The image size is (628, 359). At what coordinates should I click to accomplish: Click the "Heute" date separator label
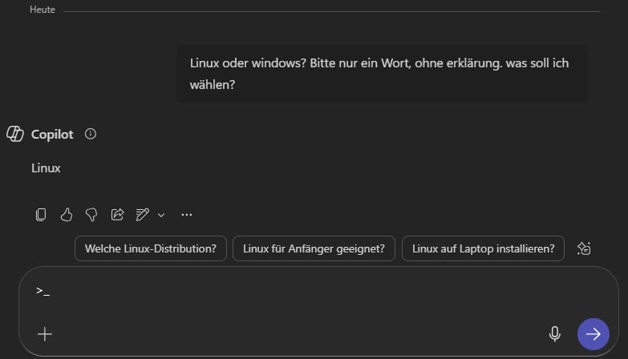pyautogui.click(x=43, y=10)
